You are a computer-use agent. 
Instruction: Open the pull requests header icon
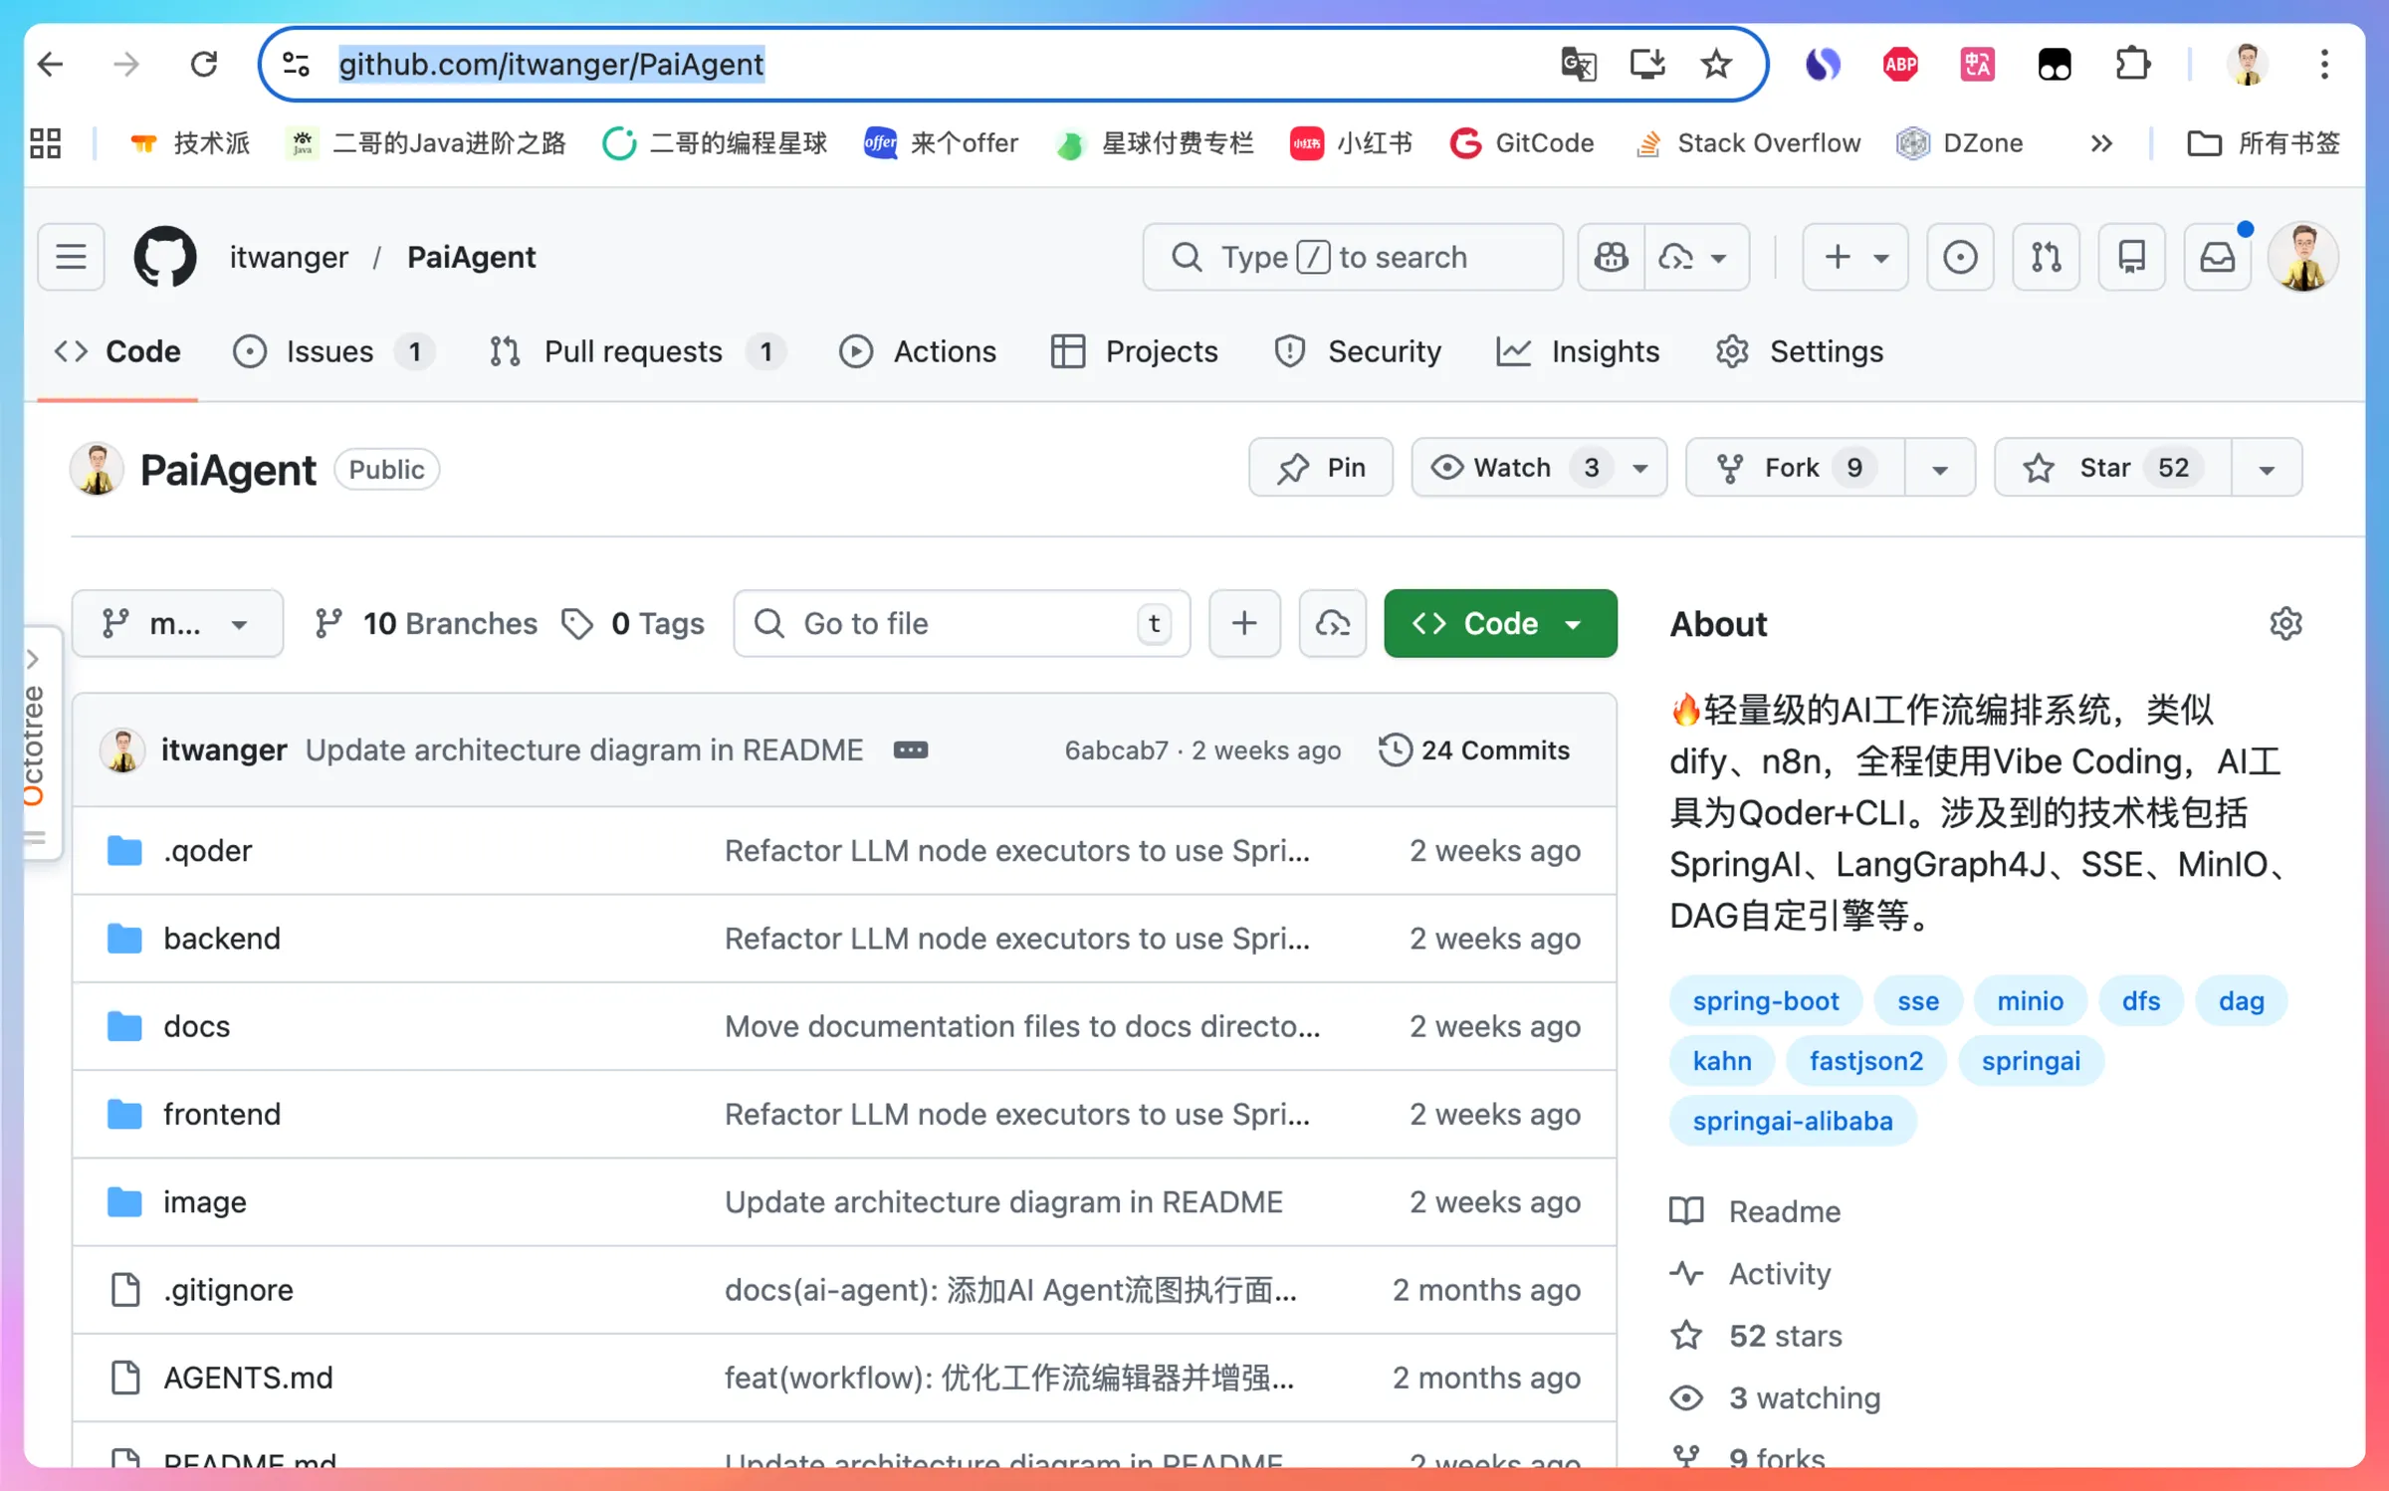pyautogui.click(x=2046, y=257)
